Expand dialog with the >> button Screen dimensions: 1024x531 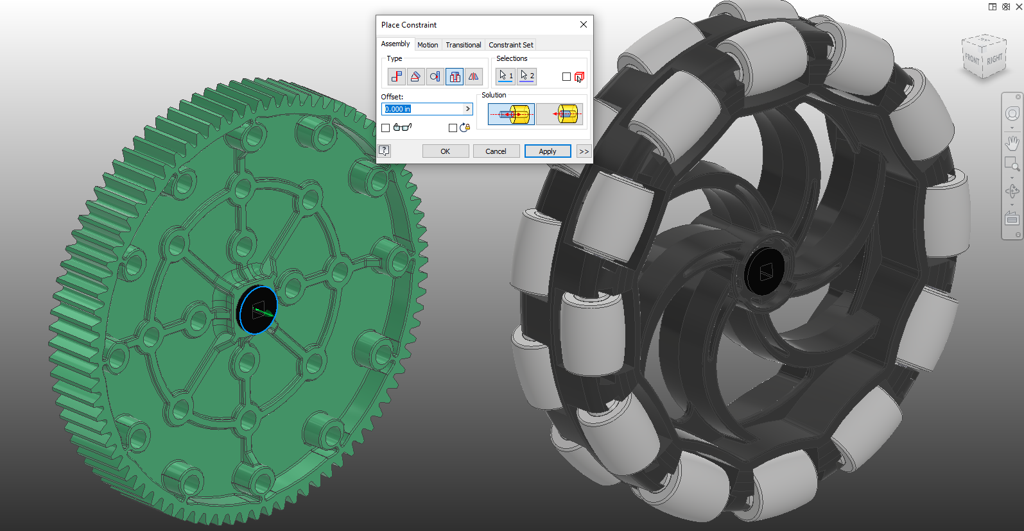[584, 151]
